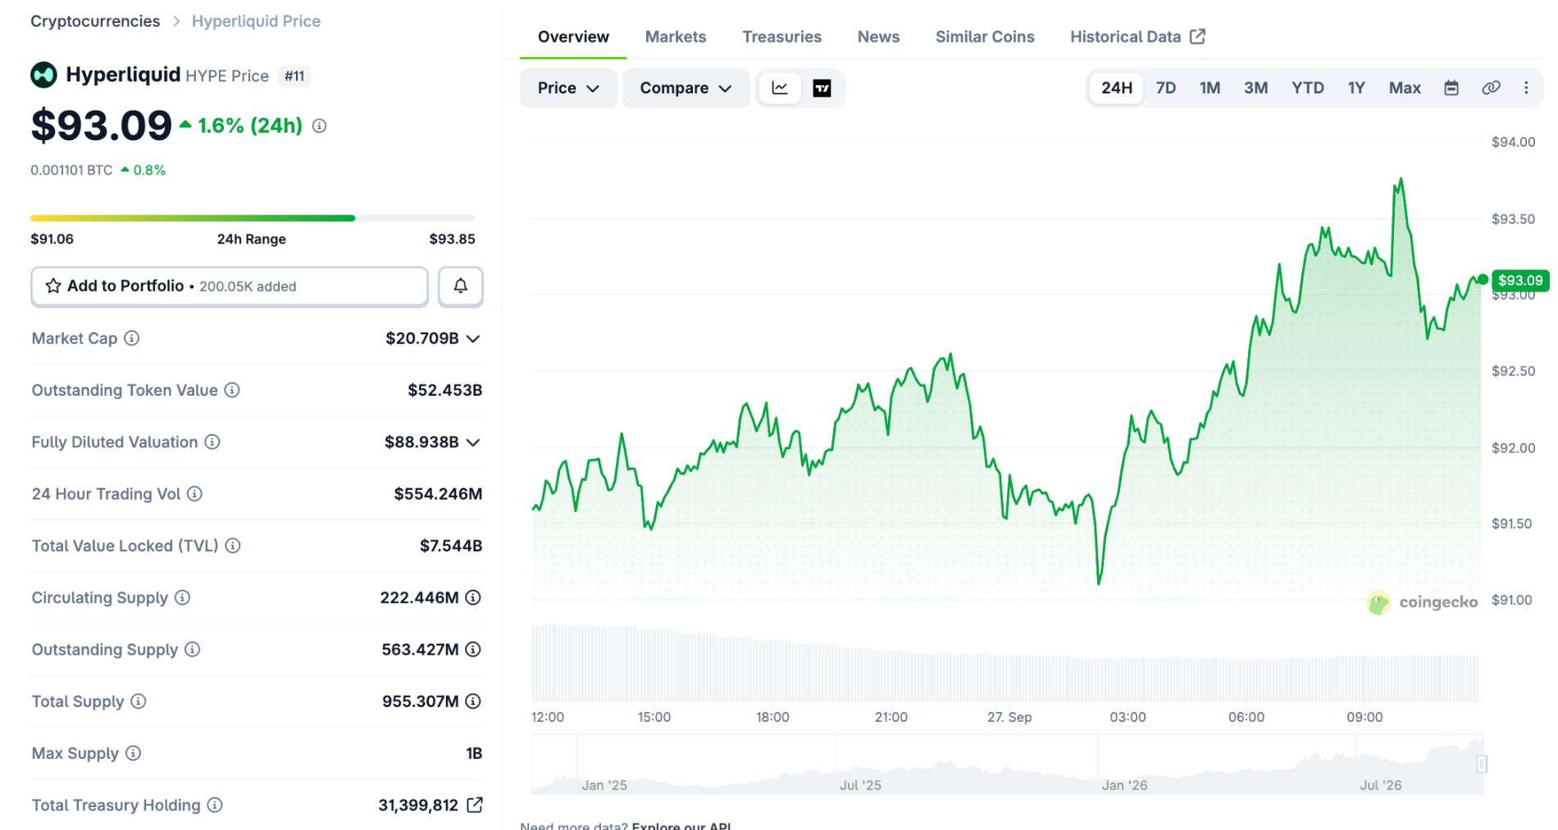The height and width of the screenshot is (830, 1558).
Task: Open info icon beside 1.6% (24h)
Action: click(x=320, y=126)
